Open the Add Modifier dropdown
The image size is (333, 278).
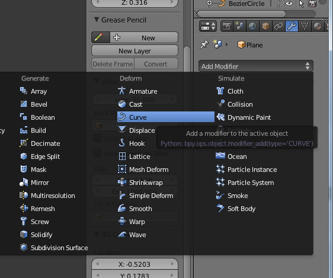tap(256, 66)
